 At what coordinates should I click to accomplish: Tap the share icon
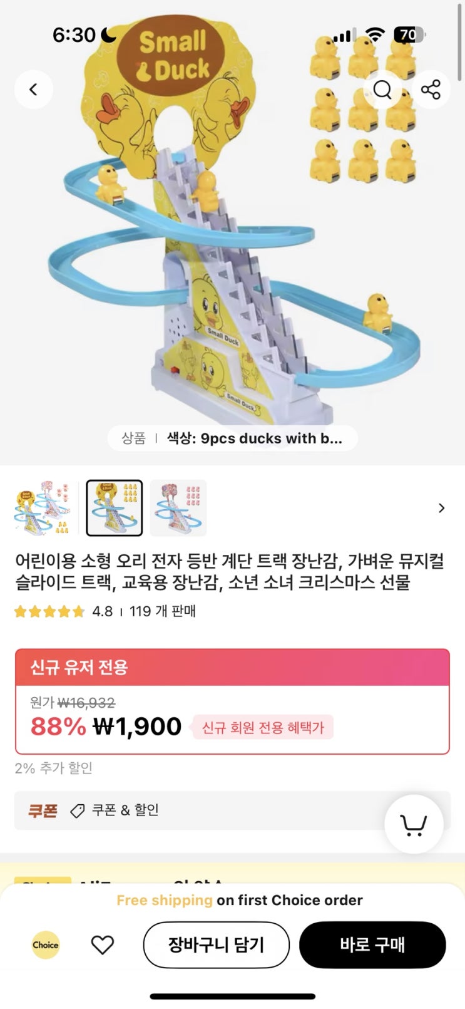(431, 90)
